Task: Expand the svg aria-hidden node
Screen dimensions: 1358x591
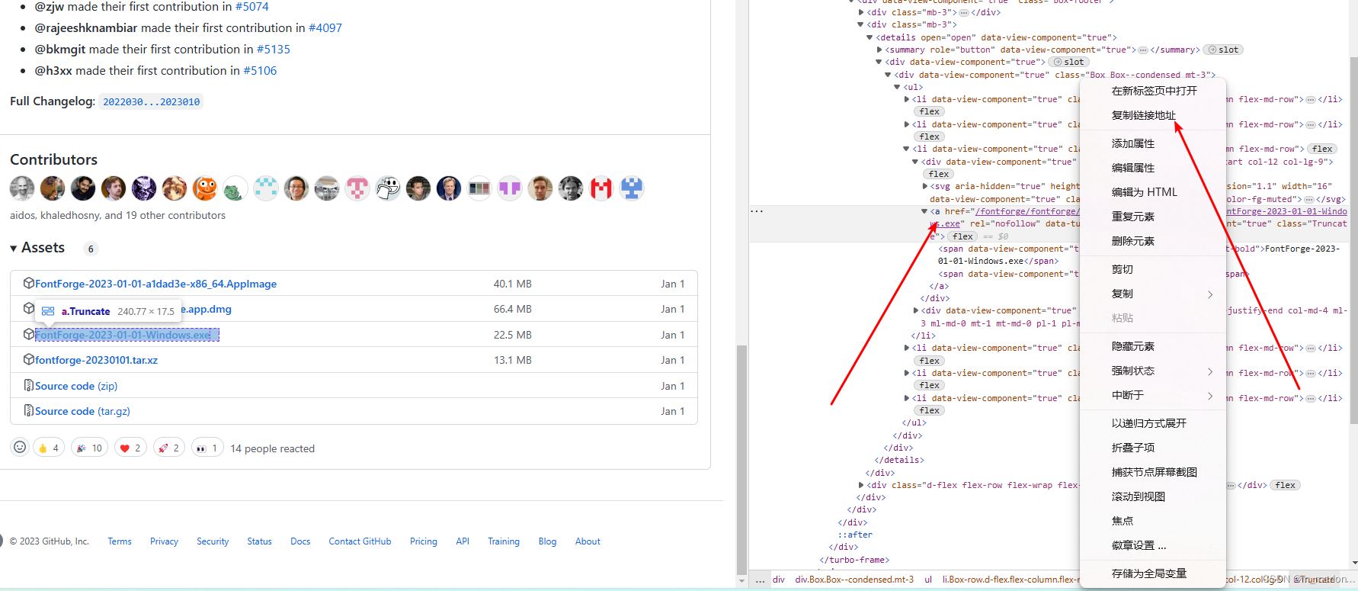Action: 925,186
